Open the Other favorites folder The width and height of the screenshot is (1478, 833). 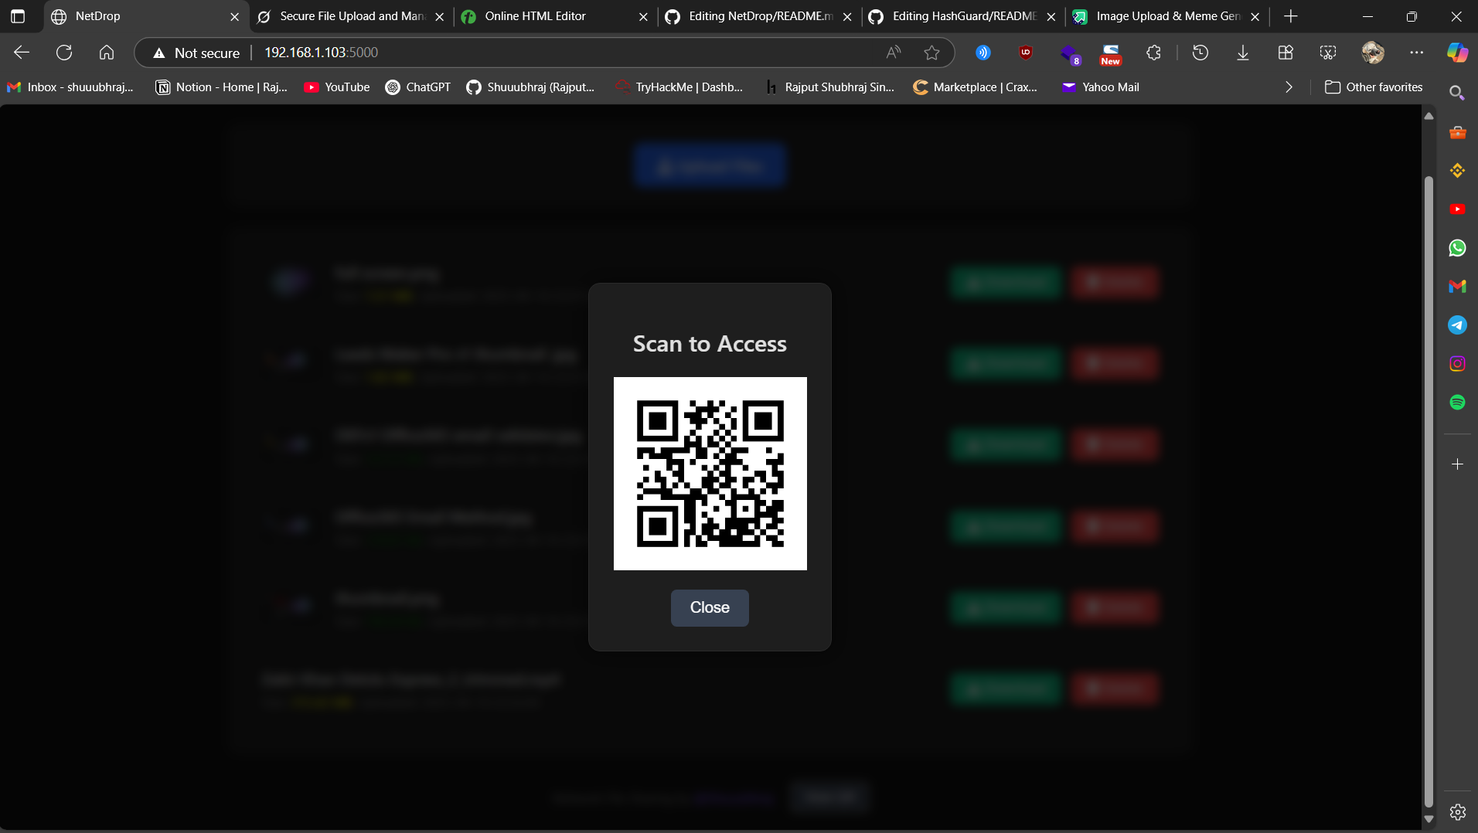click(1374, 87)
